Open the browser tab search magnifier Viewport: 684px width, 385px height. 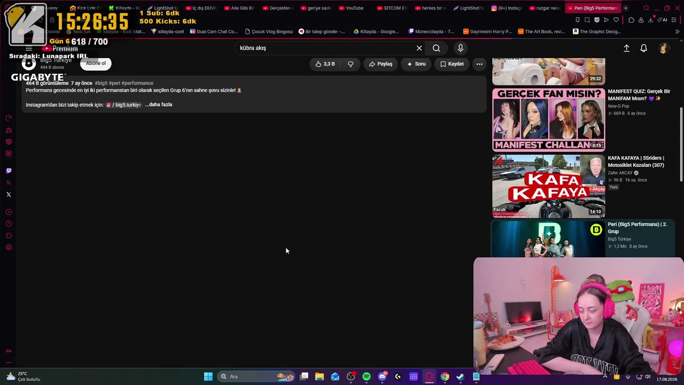coord(646,8)
